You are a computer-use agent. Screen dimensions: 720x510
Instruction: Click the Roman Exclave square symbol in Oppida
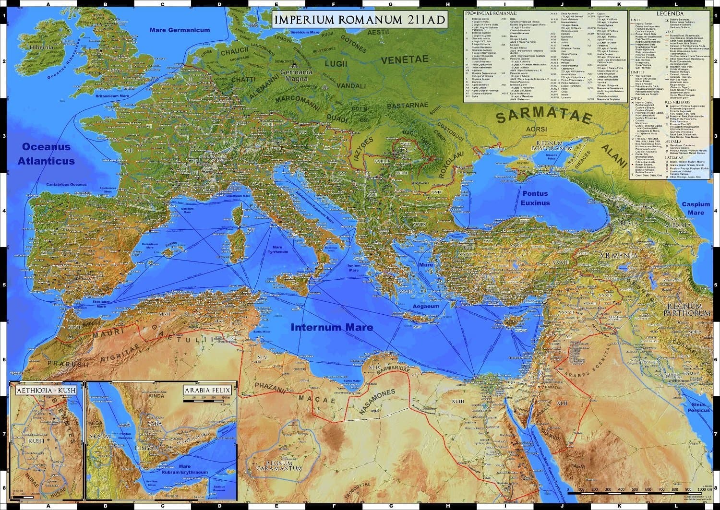(x=633, y=165)
